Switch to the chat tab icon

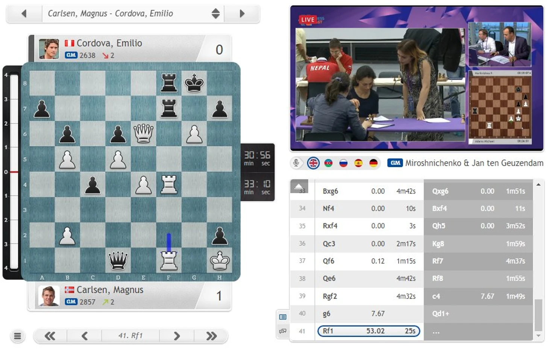point(283,331)
